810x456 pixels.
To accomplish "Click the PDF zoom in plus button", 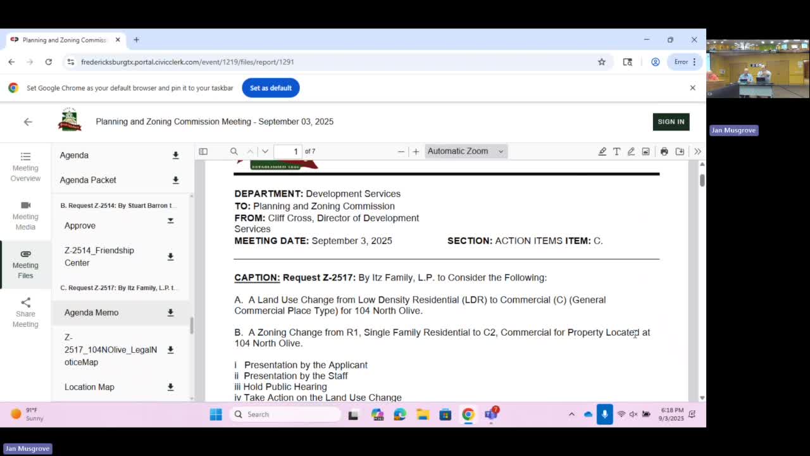I will (x=416, y=151).
